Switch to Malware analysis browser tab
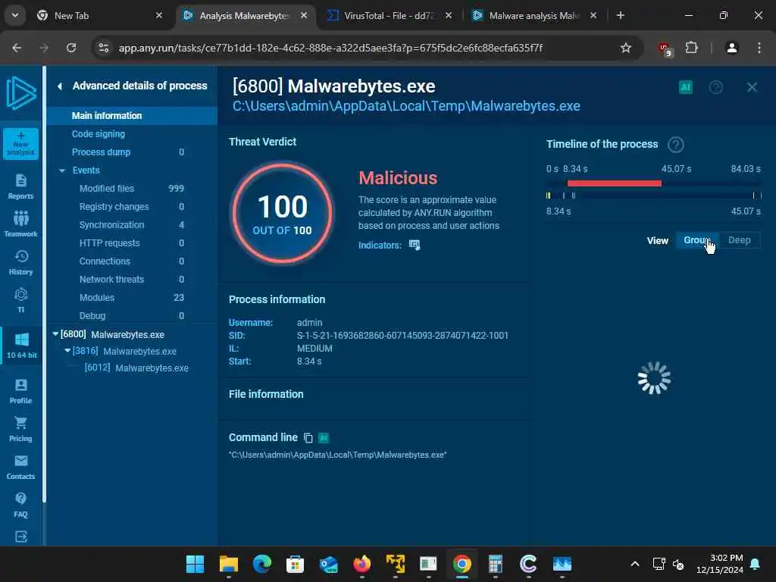 (534, 16)
